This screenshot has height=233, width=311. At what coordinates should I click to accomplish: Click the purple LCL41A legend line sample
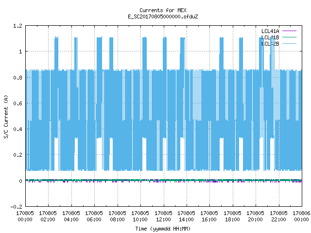(x=289, y=31)
